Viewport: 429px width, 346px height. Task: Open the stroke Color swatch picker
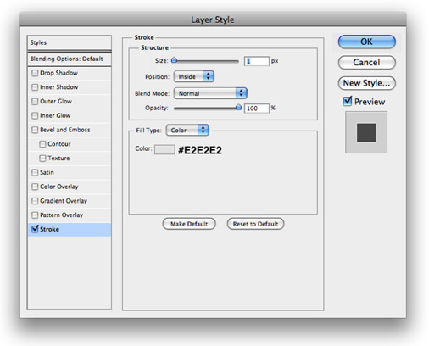(x=164, y=149)
